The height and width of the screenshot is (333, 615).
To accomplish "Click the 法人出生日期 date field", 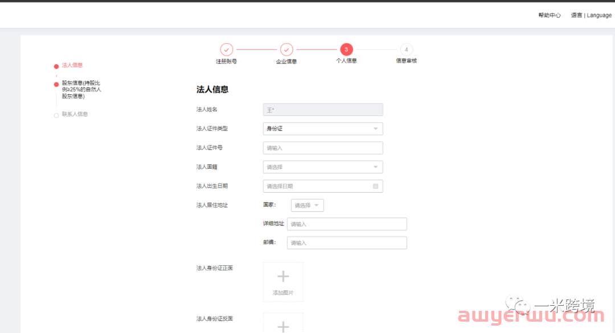I will 316,186.
